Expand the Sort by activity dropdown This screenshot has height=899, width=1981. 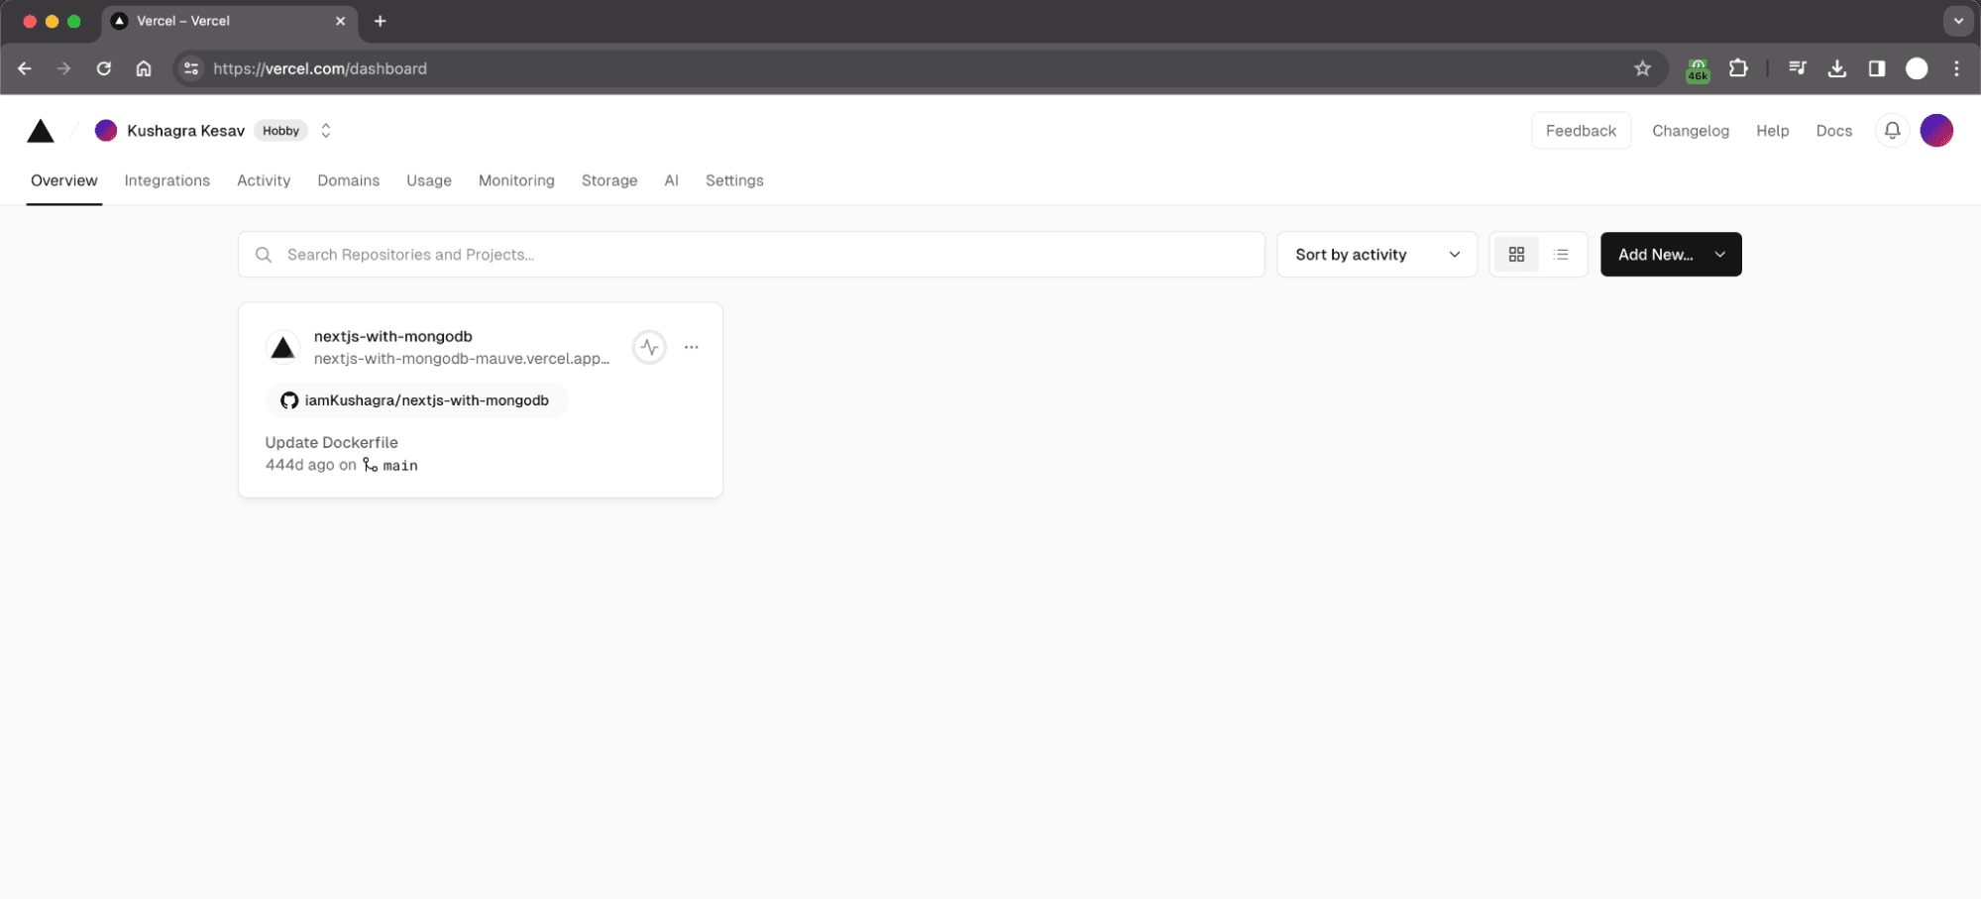(x=1376, y=255)
